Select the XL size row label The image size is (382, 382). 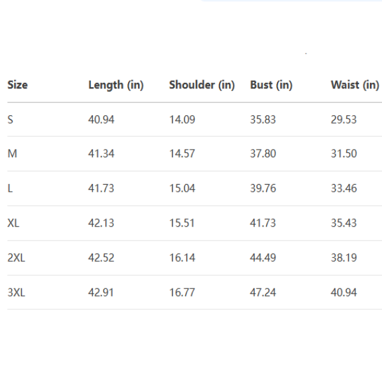tap(13, 223)
